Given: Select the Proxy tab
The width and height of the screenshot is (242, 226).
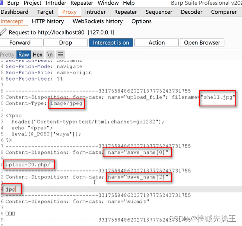Looking at the screenshot, I should coord(69,12).
